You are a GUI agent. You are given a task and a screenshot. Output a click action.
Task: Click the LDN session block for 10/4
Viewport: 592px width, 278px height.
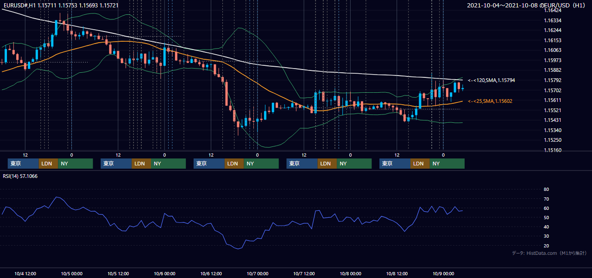48,164
